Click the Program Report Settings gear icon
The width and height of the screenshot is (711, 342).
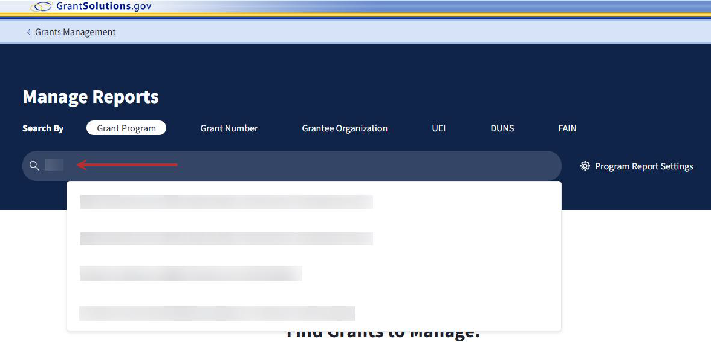click(585, 166)
